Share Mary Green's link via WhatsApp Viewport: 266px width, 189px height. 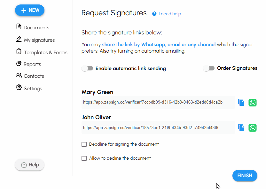click(253, 102)
